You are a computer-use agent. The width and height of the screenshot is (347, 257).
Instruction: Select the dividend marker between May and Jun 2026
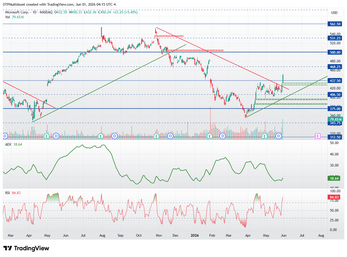click(x=279, y=136)
